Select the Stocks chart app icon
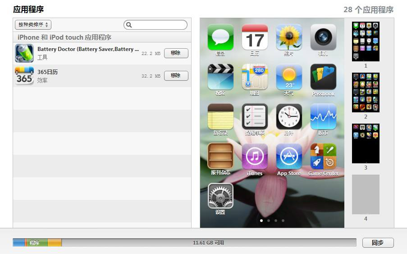The width and height of the screenshot is (407, 254). 323,116
